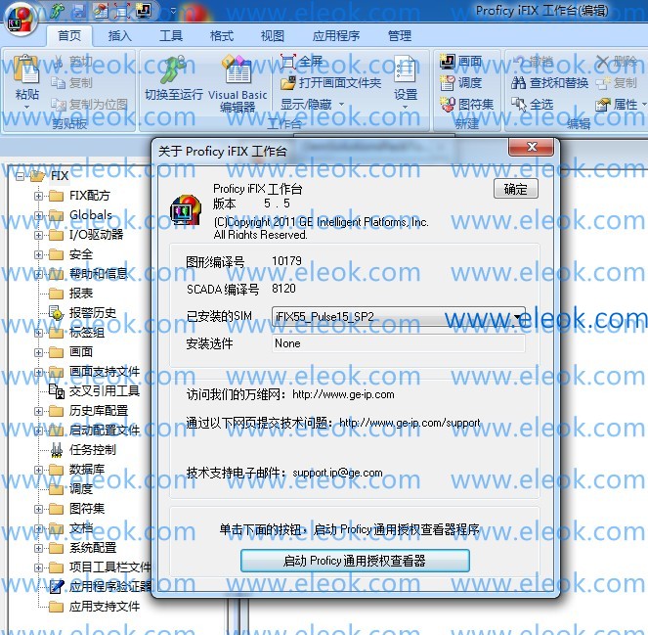This screenshot has height=635, width=648.
Task: Click Copy as Bitmap (复制为位图)
Action: [x=88, y=105]
